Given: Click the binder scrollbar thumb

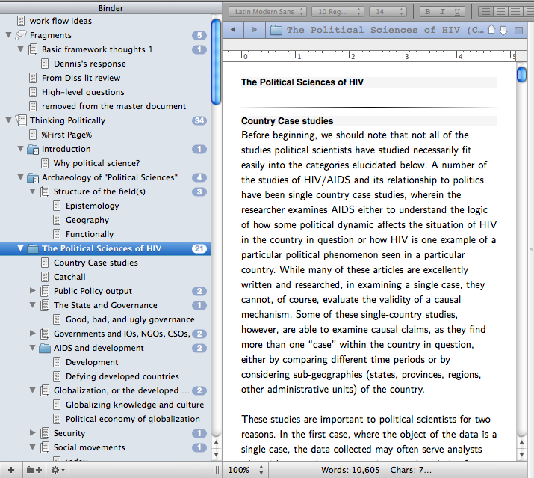Looking at the screenshot, I should tap(216, 61).
